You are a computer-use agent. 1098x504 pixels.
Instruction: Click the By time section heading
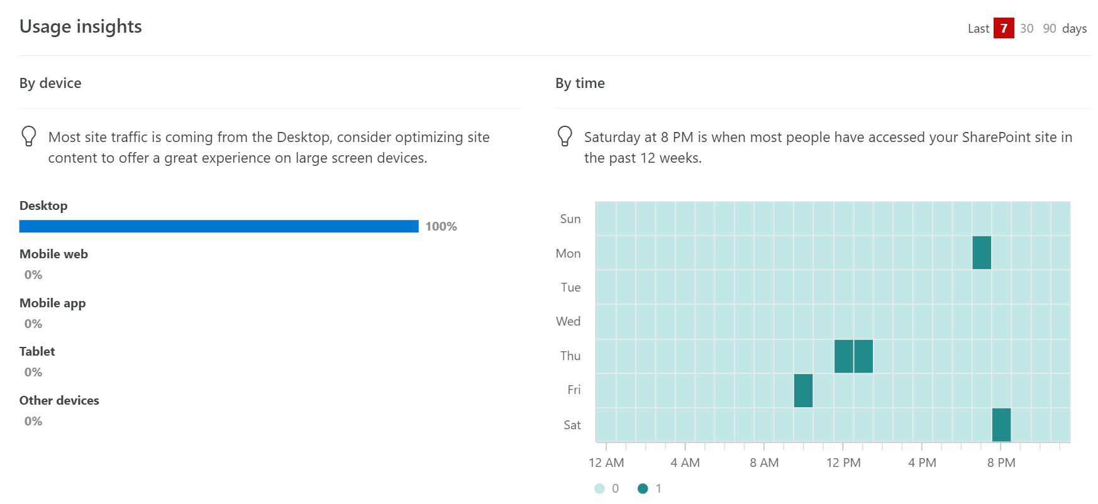(x=580, y=83)
